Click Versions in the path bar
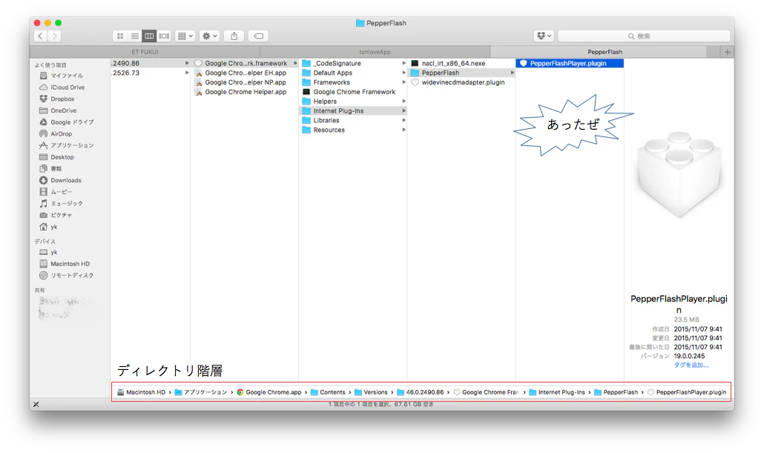 [x=372, y=392]
